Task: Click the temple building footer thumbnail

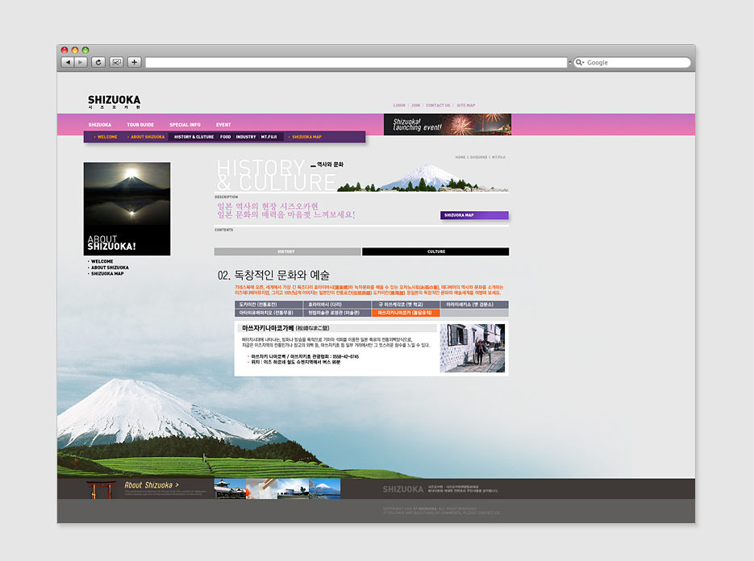Action: [x=230, y=488]
